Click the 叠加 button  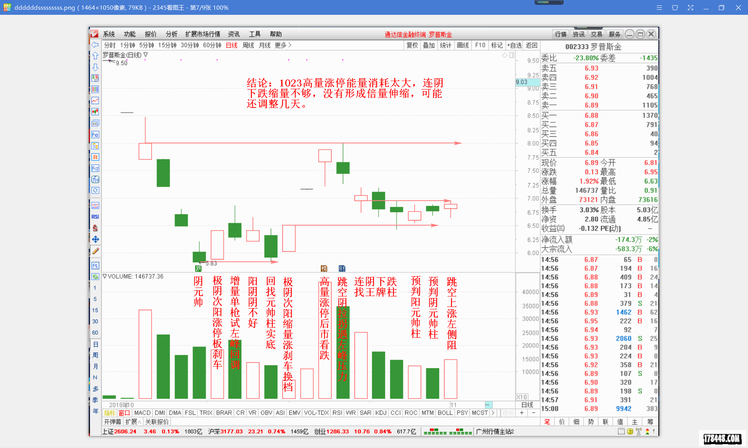click(x=429, y=45)
